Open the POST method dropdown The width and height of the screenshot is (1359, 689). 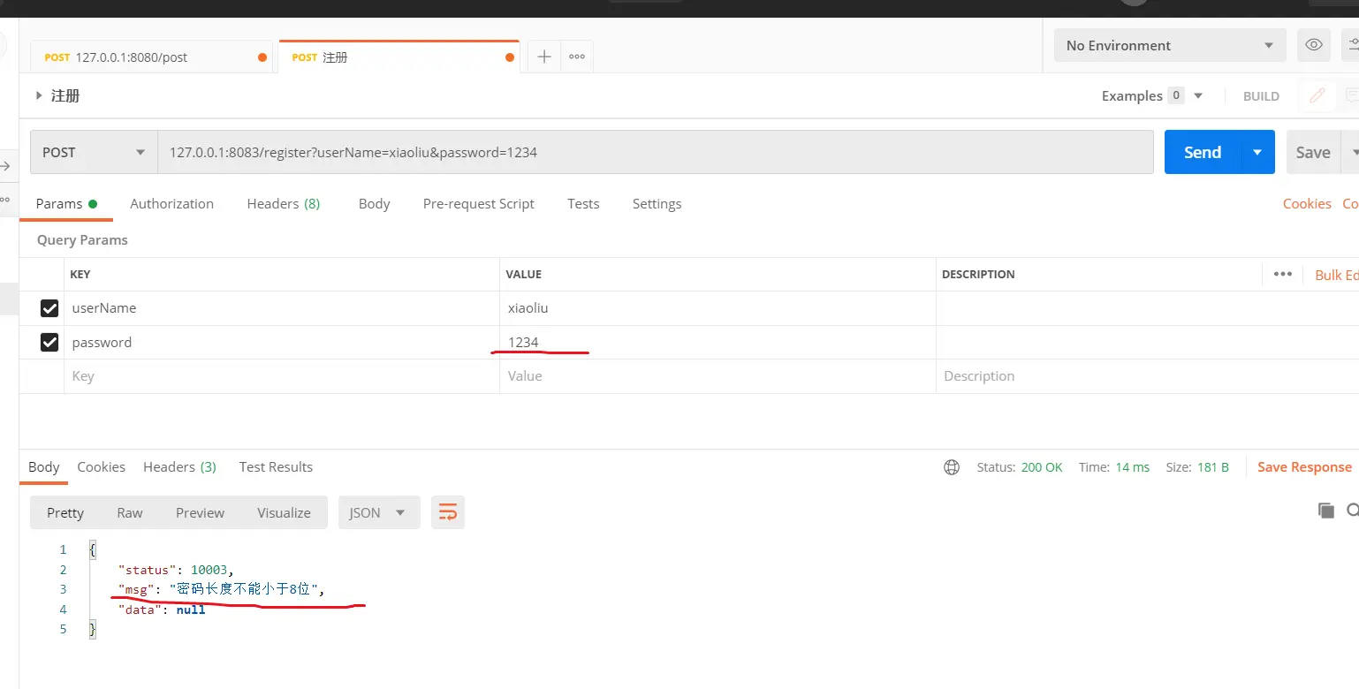point(94,152)
